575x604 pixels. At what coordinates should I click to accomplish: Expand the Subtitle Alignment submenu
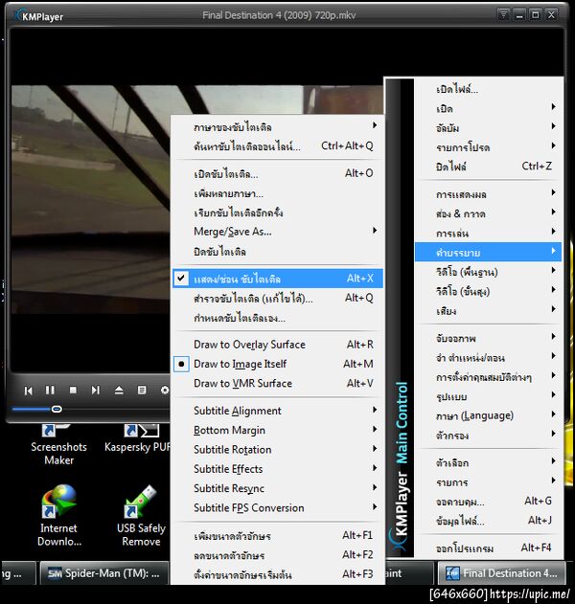(278, 411)
